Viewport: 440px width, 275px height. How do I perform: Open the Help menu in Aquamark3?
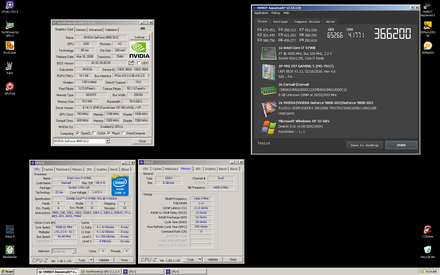(286, 13)
